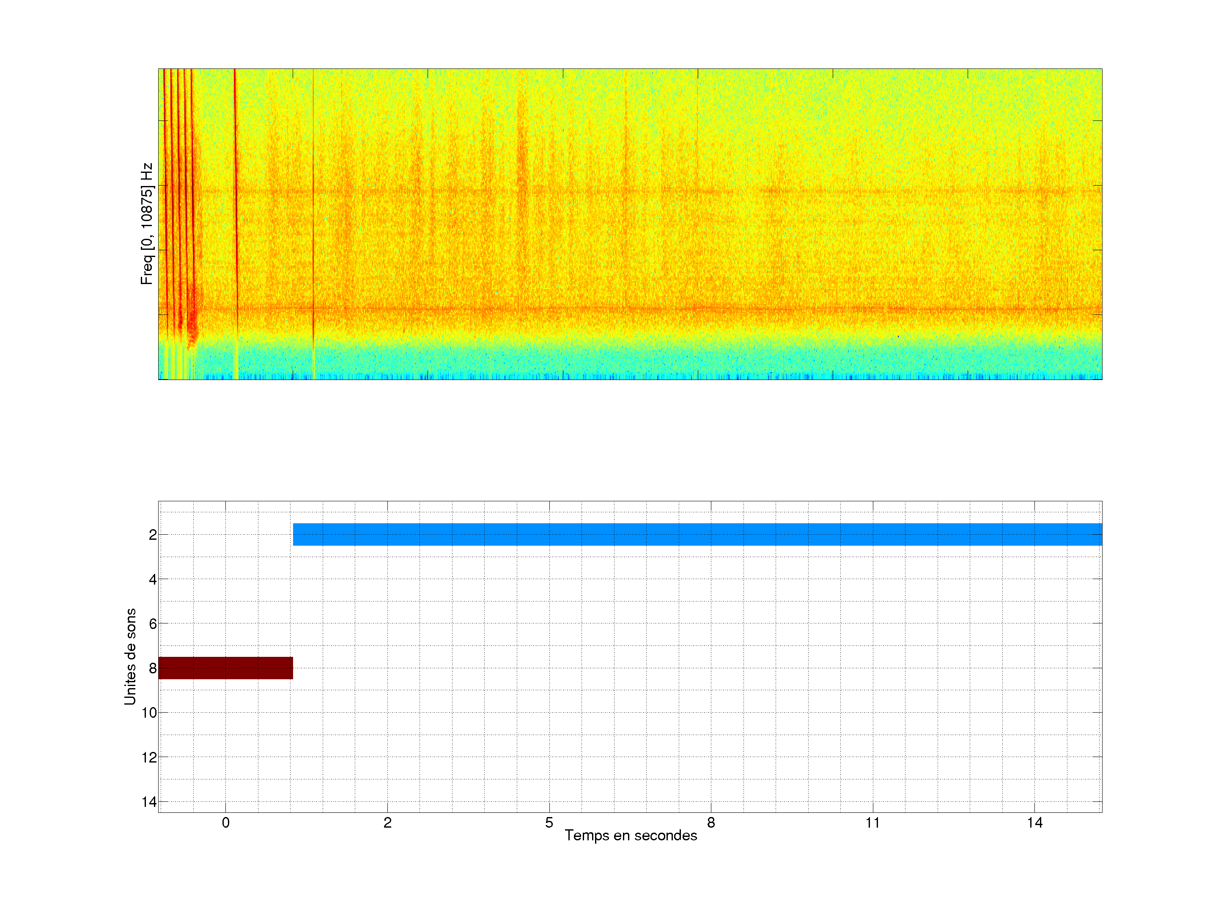Image resolution: width=1218 pixels, height=913 pixels.
Task: Click the 'Temps en secondes' axis label
Action: point(631,835)
